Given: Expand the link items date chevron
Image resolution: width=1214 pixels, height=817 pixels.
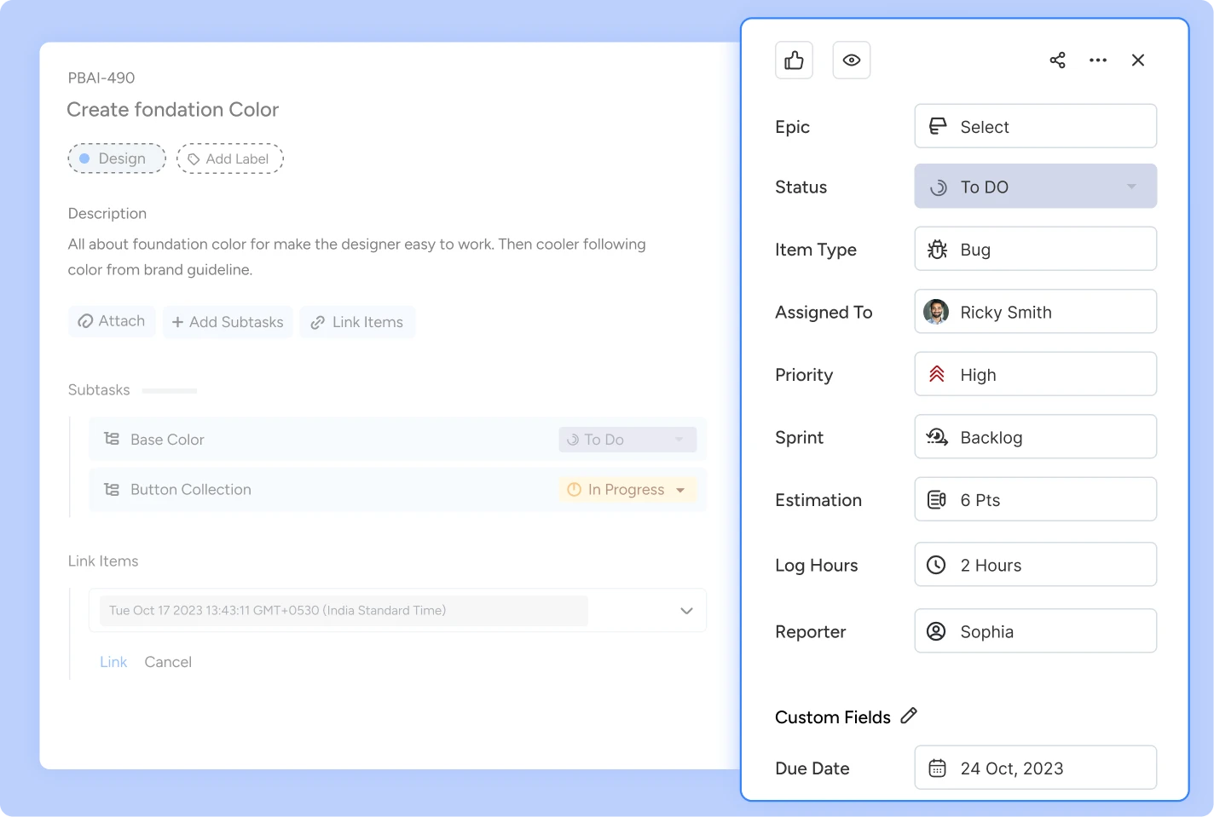Looking at the screenshot, I should 686,611.
